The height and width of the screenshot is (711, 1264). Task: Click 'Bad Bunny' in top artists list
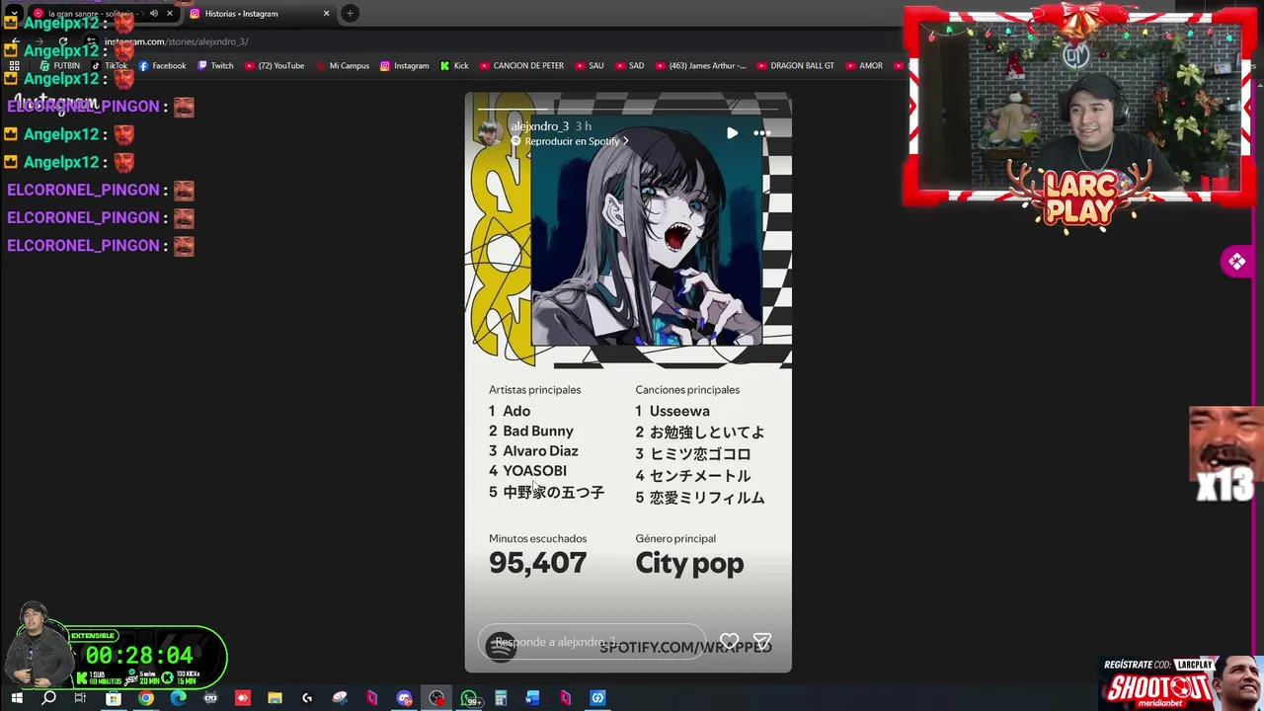pos(538,431)
